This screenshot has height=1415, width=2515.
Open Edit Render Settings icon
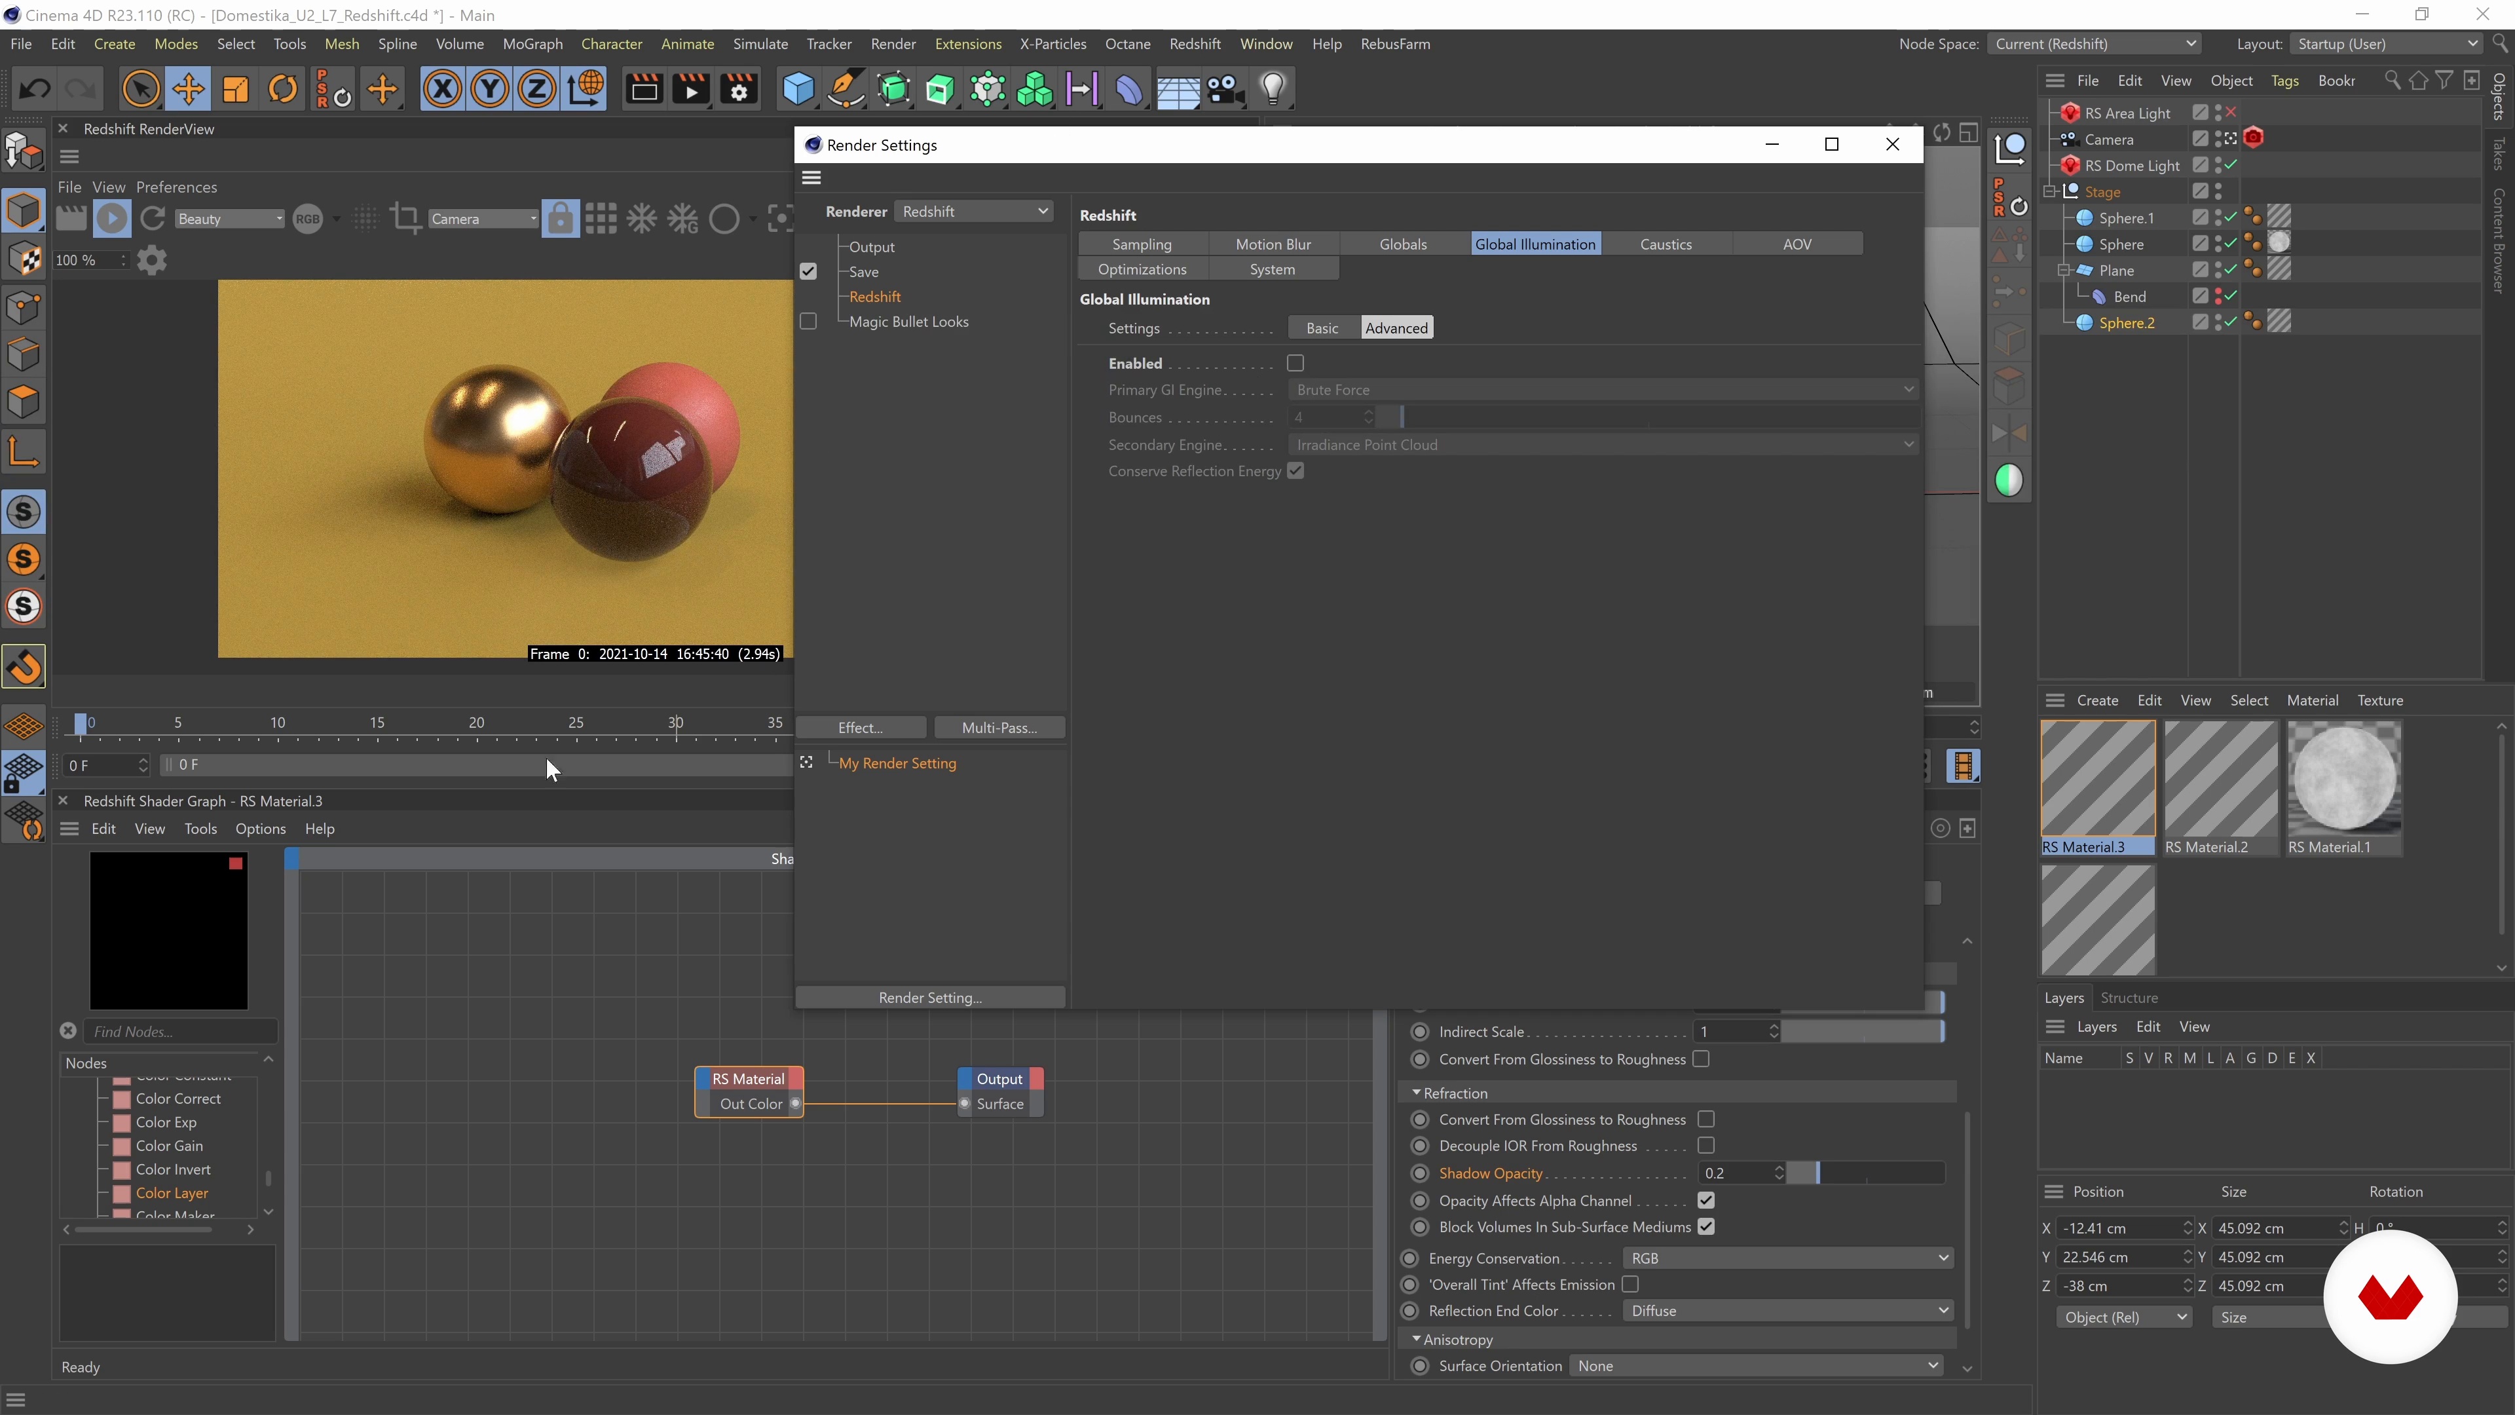tap(739, 89)
